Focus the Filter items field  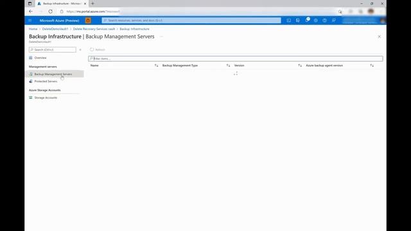pos(236,58)
